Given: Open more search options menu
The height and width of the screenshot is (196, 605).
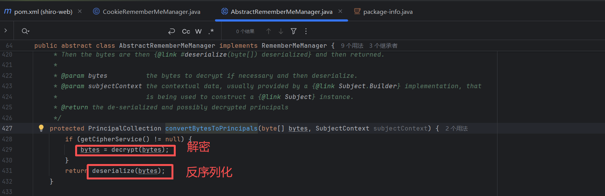Looking at the screenshot, I should pos(306,31).
